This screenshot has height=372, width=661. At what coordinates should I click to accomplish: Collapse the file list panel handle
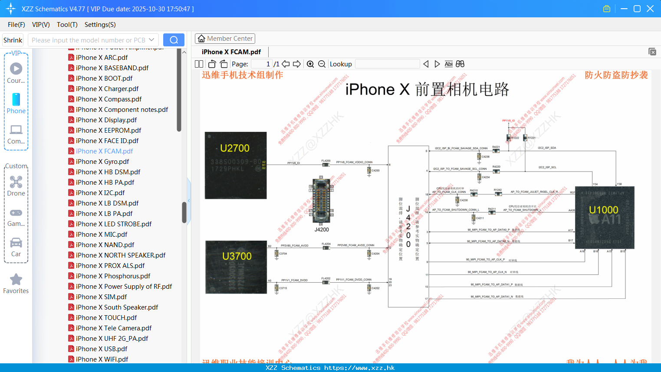(189, 200)
